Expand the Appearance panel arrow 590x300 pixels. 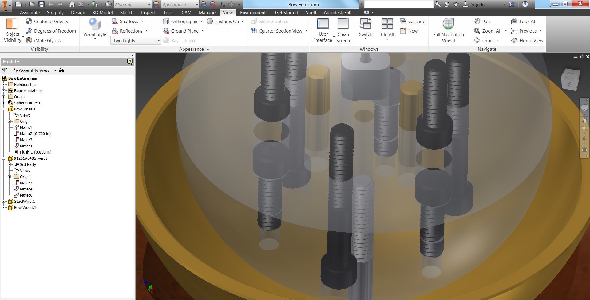click(208, 49)
